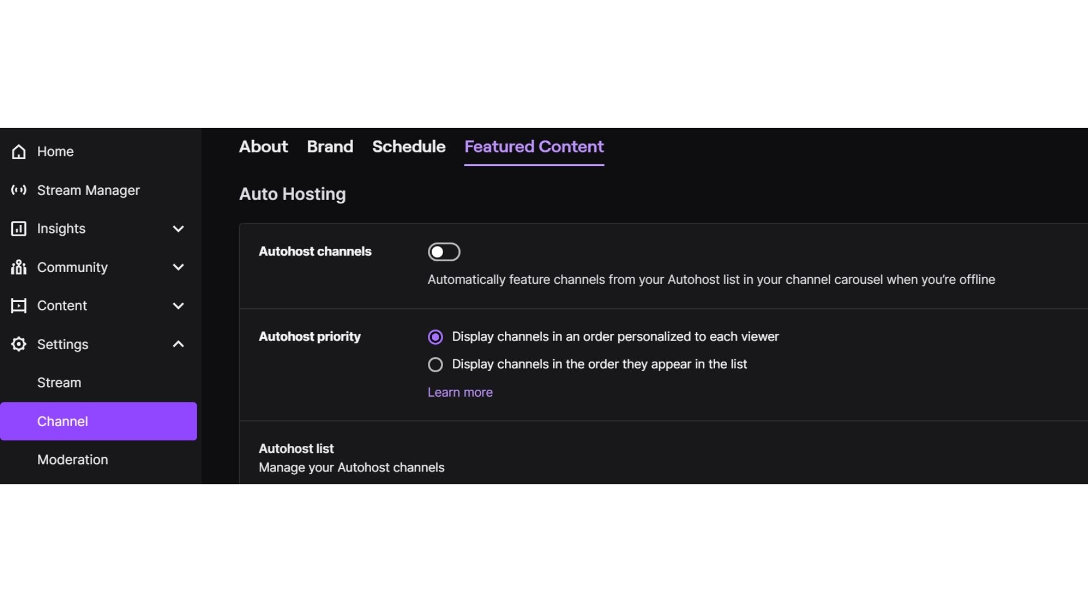The image size is (1088, 612).
Task: Open the Learn more link
Action: 460,392
